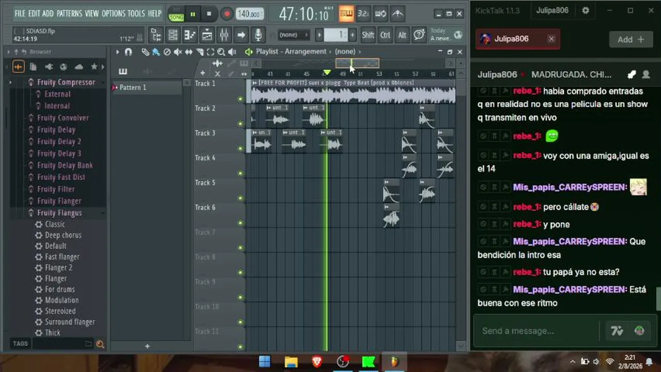This screenshot has width=661, height=372.
Task: Select the Zoom magnifier tool in Playlist
Action: 221,52
